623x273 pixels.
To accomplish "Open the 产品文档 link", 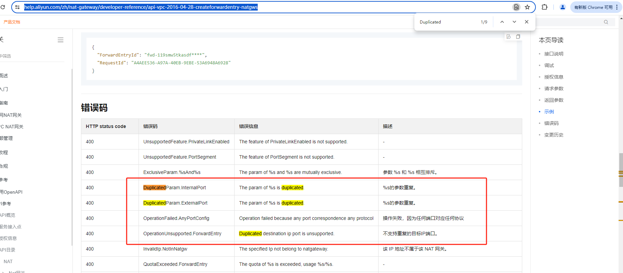I will click(12, 22).
